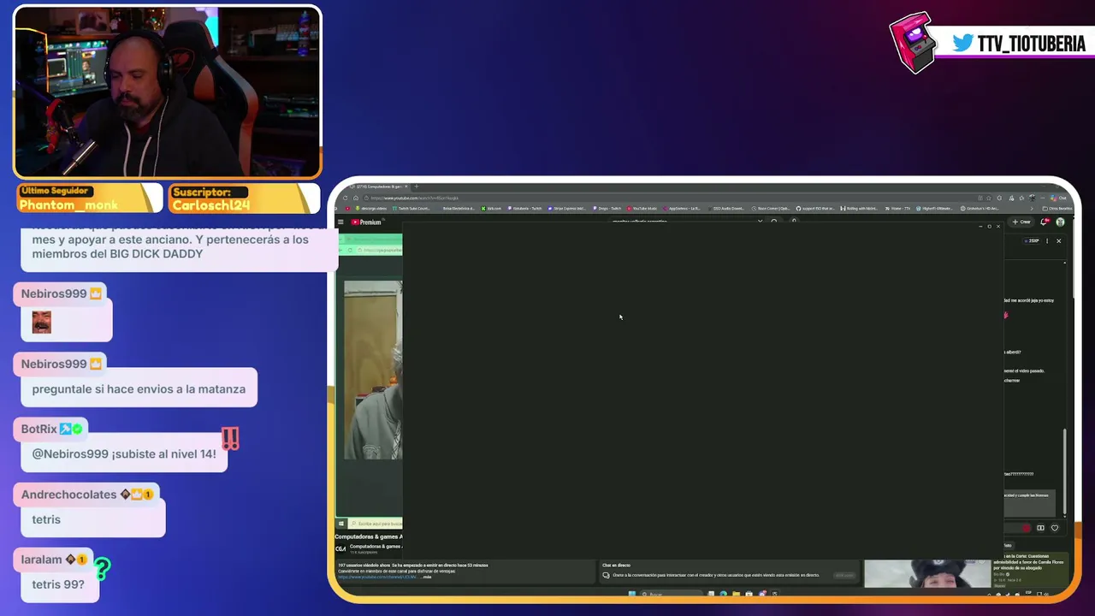Click the 'laralam' chat username
This screenshot has width=1095, height=616.
[x=42, y=560]
